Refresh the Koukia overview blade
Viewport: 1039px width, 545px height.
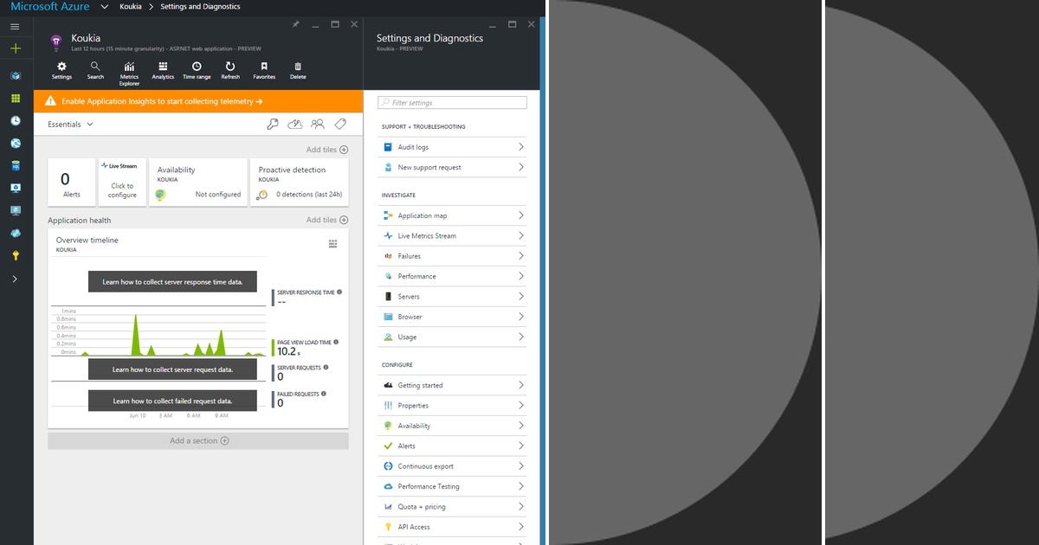[x=230, y=69]
